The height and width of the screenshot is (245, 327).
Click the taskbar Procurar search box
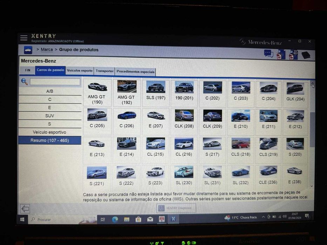pos(63,219)
